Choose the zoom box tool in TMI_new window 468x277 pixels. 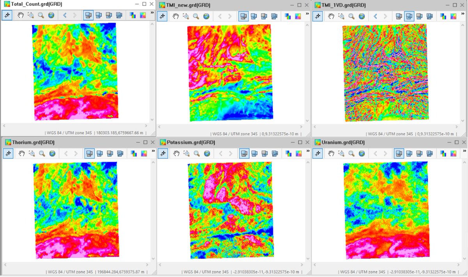[186, 16]
